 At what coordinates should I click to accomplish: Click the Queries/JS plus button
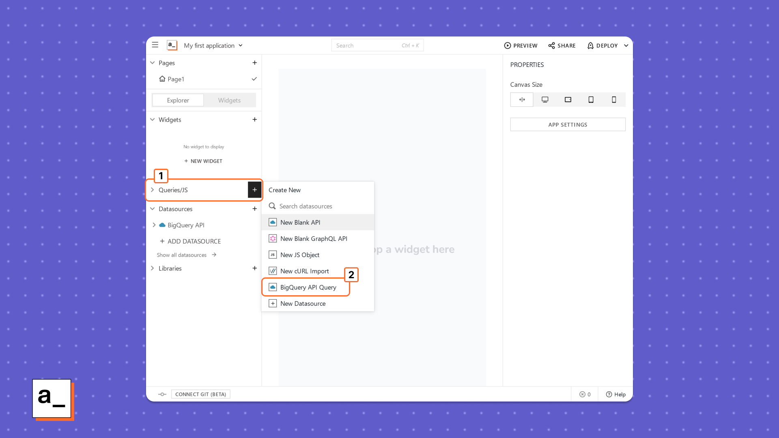254,190
